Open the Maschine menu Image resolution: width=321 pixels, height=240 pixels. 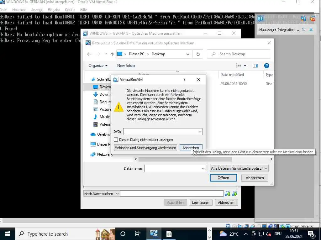(19, 10)
